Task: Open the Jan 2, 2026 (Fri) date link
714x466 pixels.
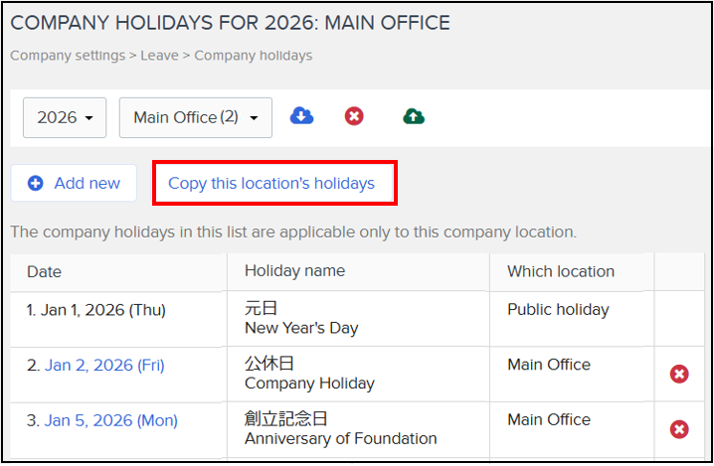Action: coord(104,365)
